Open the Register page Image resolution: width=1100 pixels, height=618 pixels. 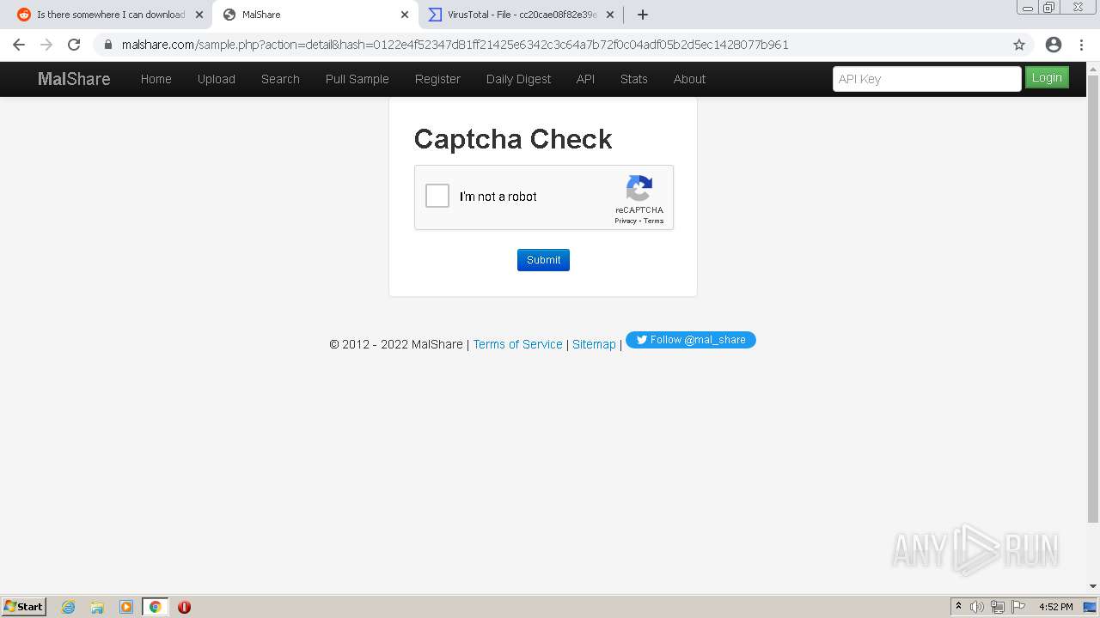pos(437,79)
